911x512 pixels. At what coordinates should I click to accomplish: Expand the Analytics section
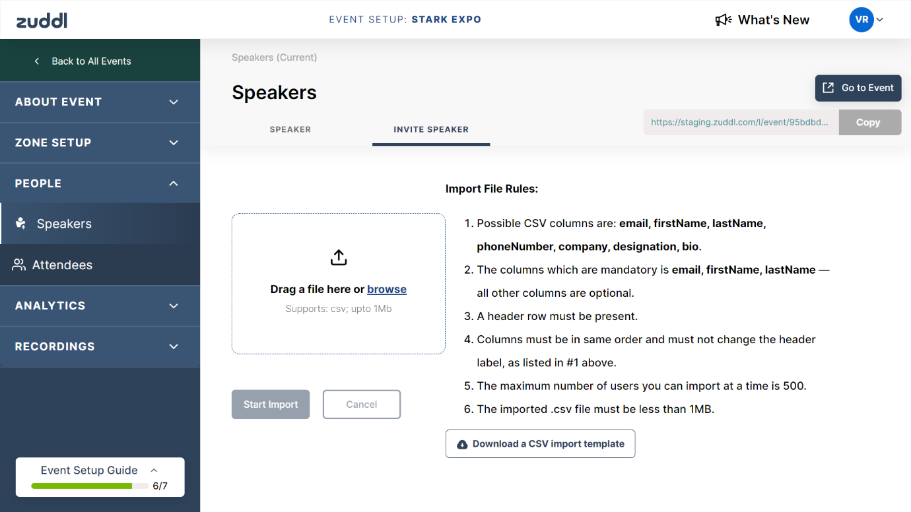pyautogui.click(x=174, y=305)
